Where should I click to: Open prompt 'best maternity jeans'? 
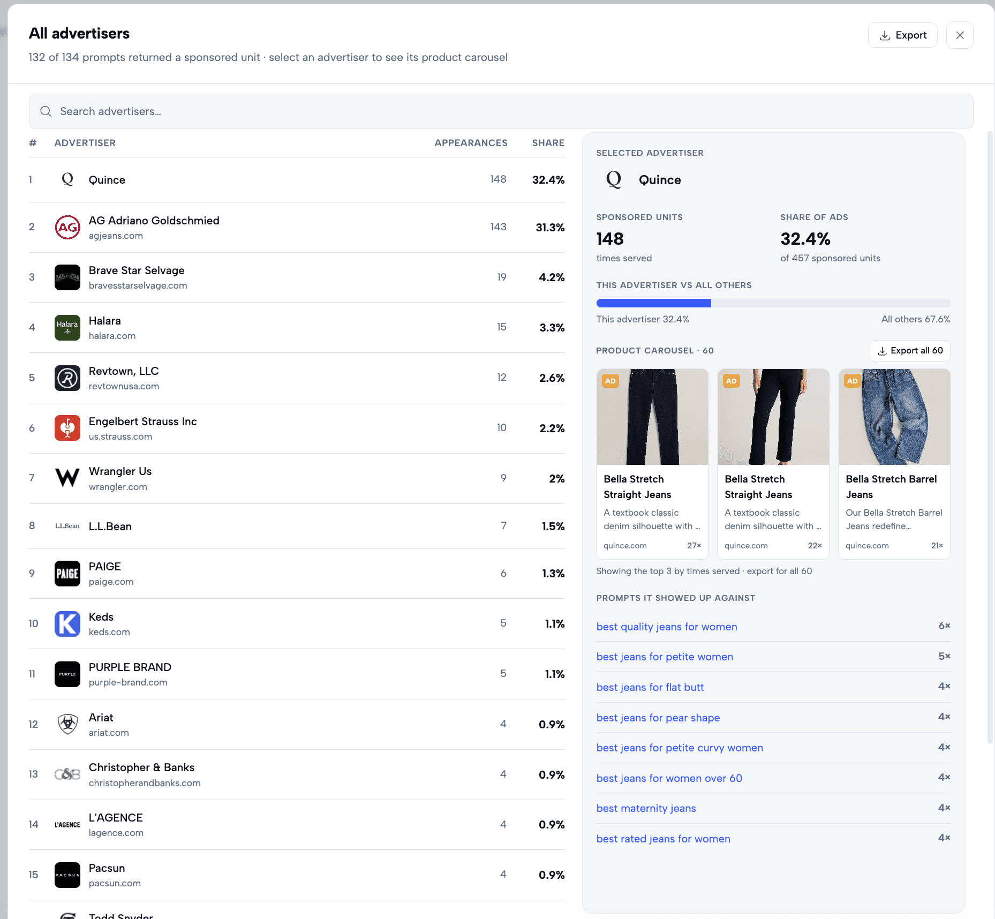coord(646,808)
